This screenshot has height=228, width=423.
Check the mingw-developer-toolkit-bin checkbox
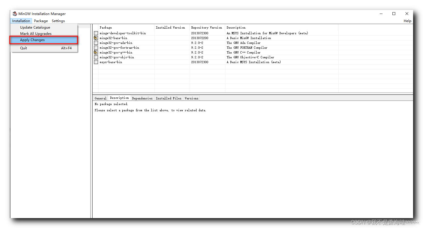96,33
